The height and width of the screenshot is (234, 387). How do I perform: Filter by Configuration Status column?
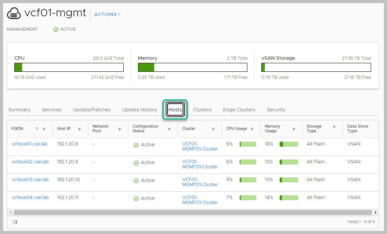[169, 129]
